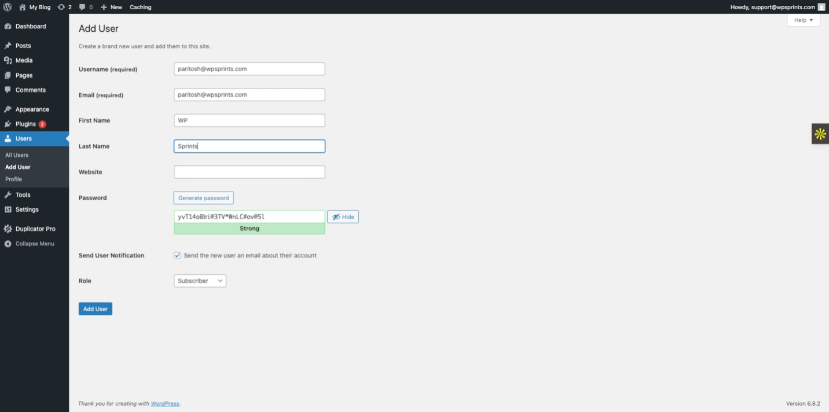Click the user avatar in top right
Image resolution: width=829 pixels, height=412 pixels.
(x=821, y=7)
